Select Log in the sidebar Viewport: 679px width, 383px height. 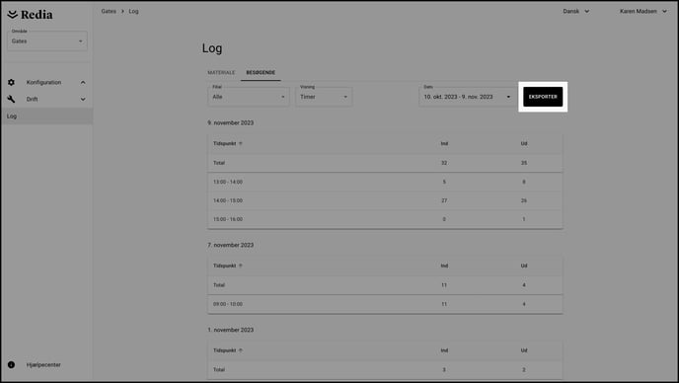pyautogui.click(x=46, y=116)
